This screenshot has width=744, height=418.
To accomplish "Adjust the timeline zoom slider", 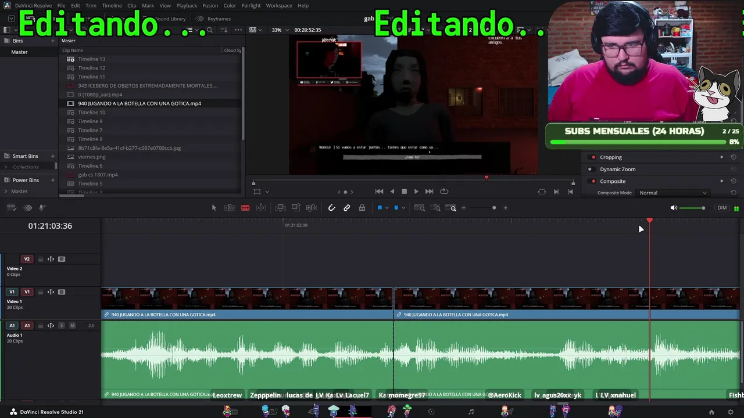I will pos(494,208).
